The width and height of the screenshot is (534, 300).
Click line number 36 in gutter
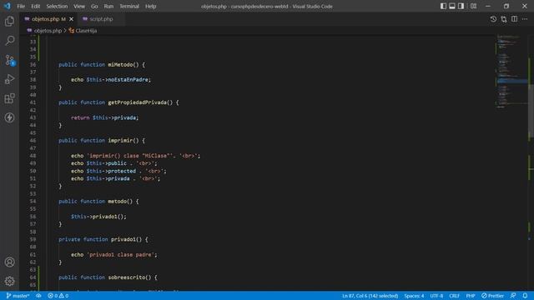33,65
